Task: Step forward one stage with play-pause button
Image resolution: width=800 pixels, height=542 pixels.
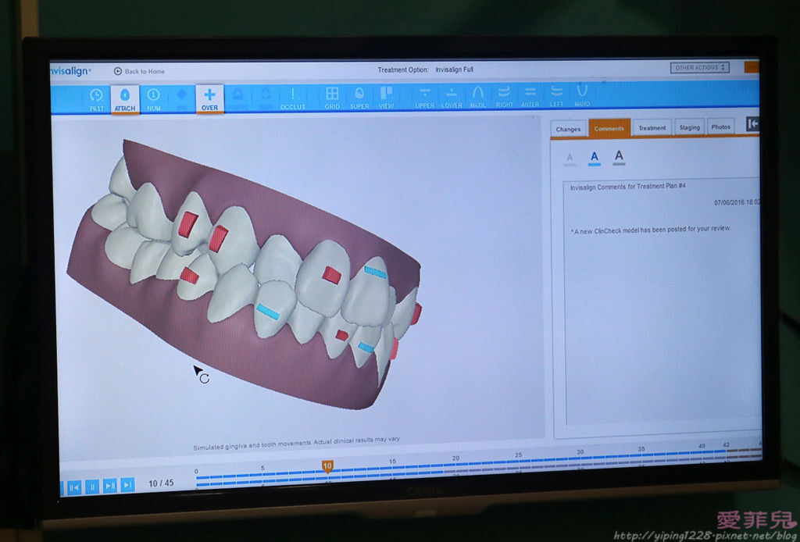Action: (x=109, y=486)
